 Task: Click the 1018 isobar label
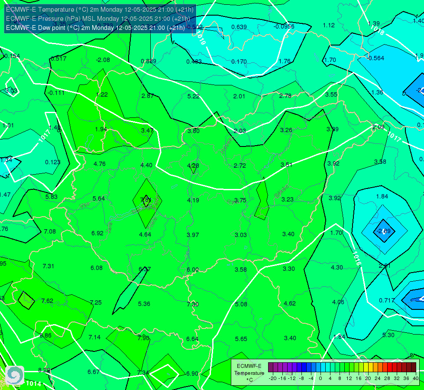(377, 30)
